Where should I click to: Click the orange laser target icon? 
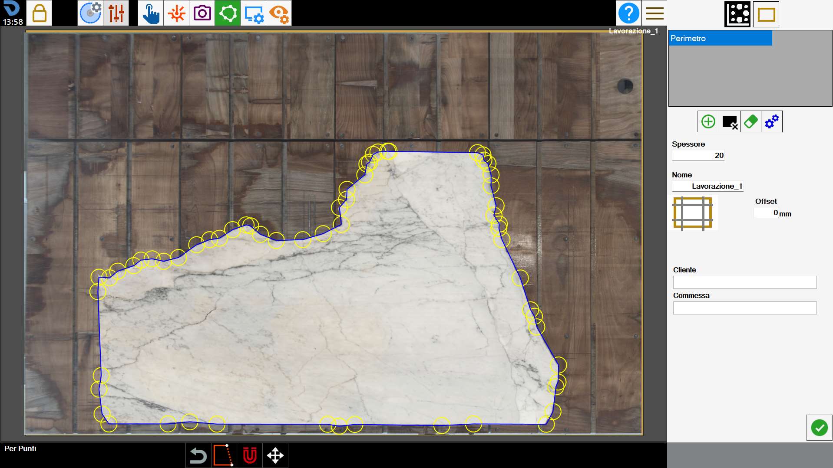[x=176, y=13]
